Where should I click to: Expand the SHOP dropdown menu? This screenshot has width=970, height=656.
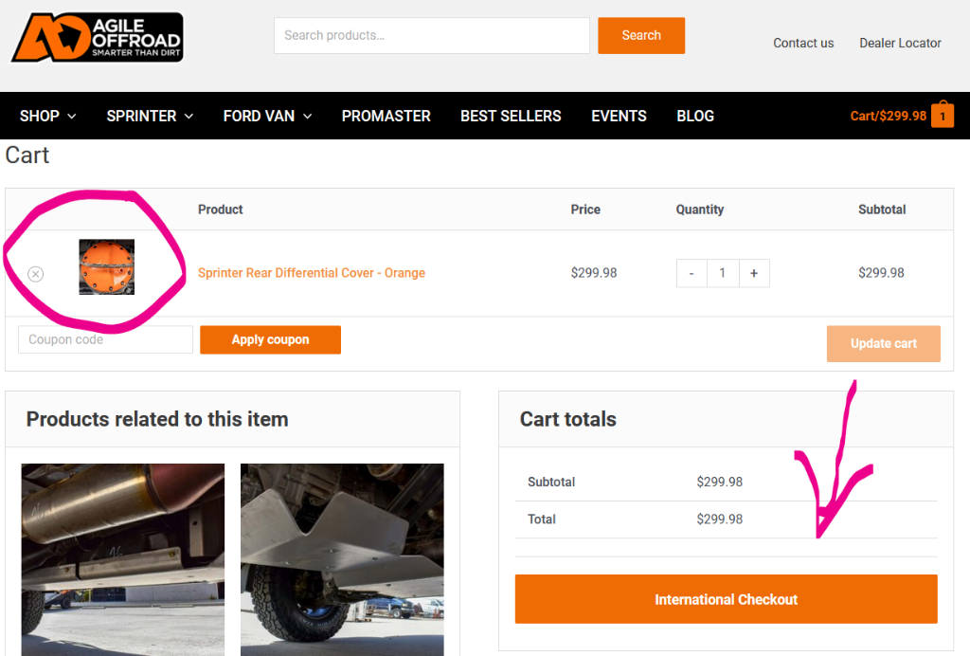pyautogui.click(x=47, y=116)
